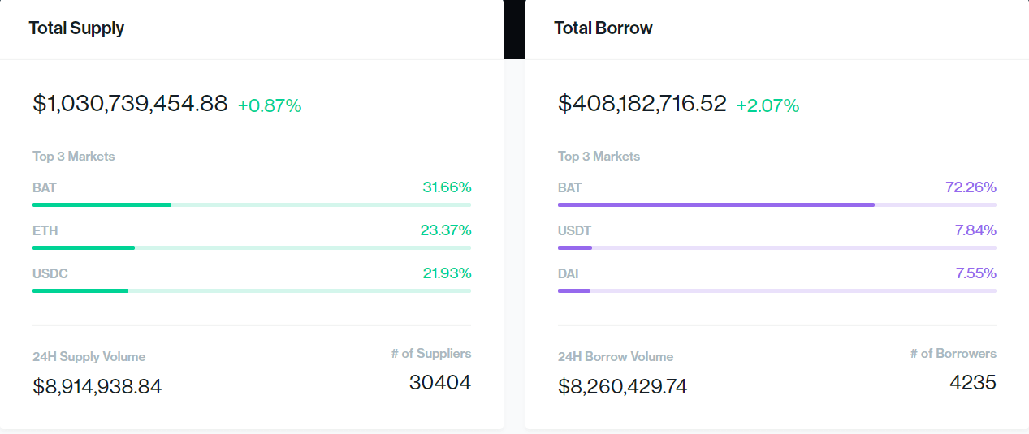The width and height of the screenshot is (1029, 434).
Task: Click the green ETH supply progress bar
Action: [84, 247]
